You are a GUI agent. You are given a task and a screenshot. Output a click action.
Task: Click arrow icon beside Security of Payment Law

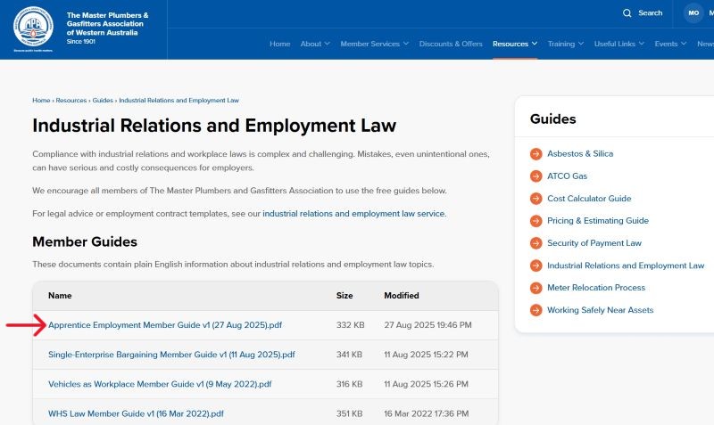pyautogui.click(x=536, y=242)
